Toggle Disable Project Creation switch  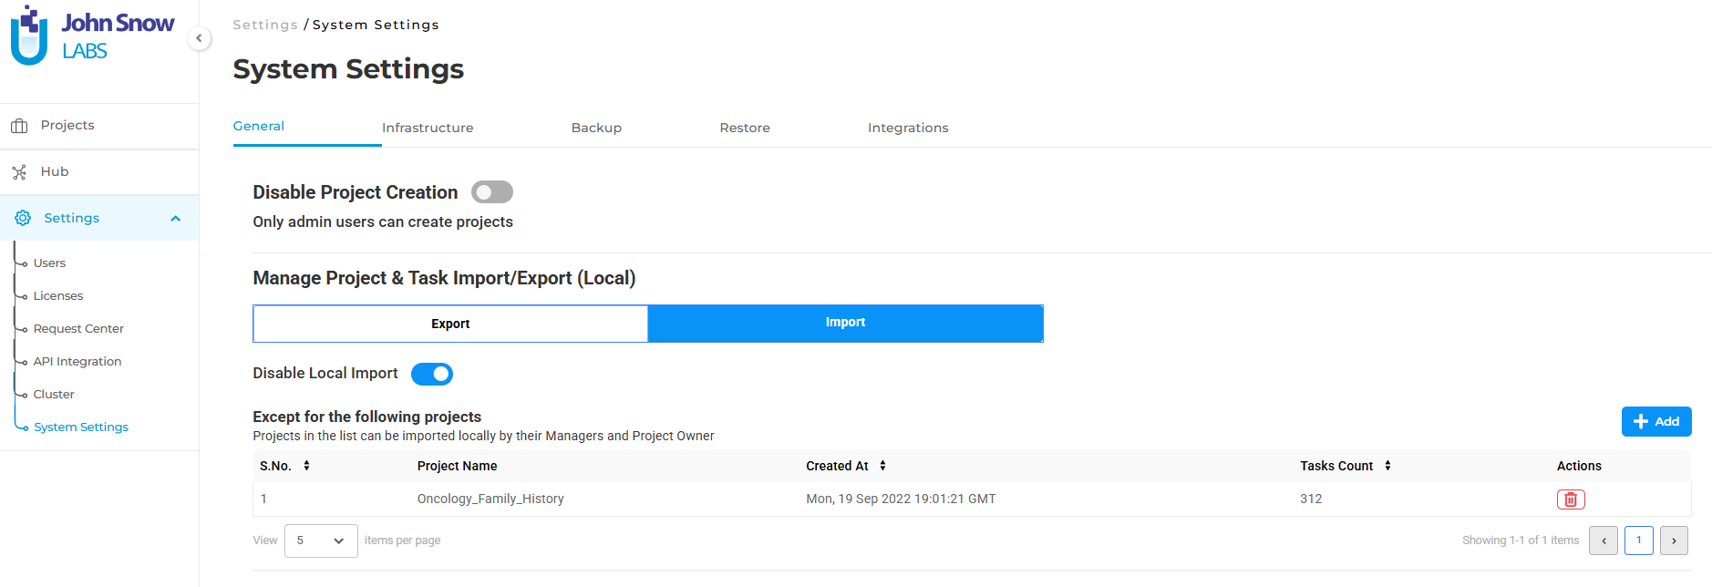coord(491,192)
